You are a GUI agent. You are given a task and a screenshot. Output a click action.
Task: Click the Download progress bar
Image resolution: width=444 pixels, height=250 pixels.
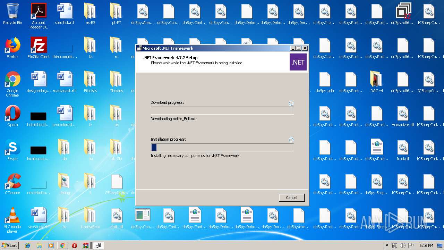tap(222, 111)
